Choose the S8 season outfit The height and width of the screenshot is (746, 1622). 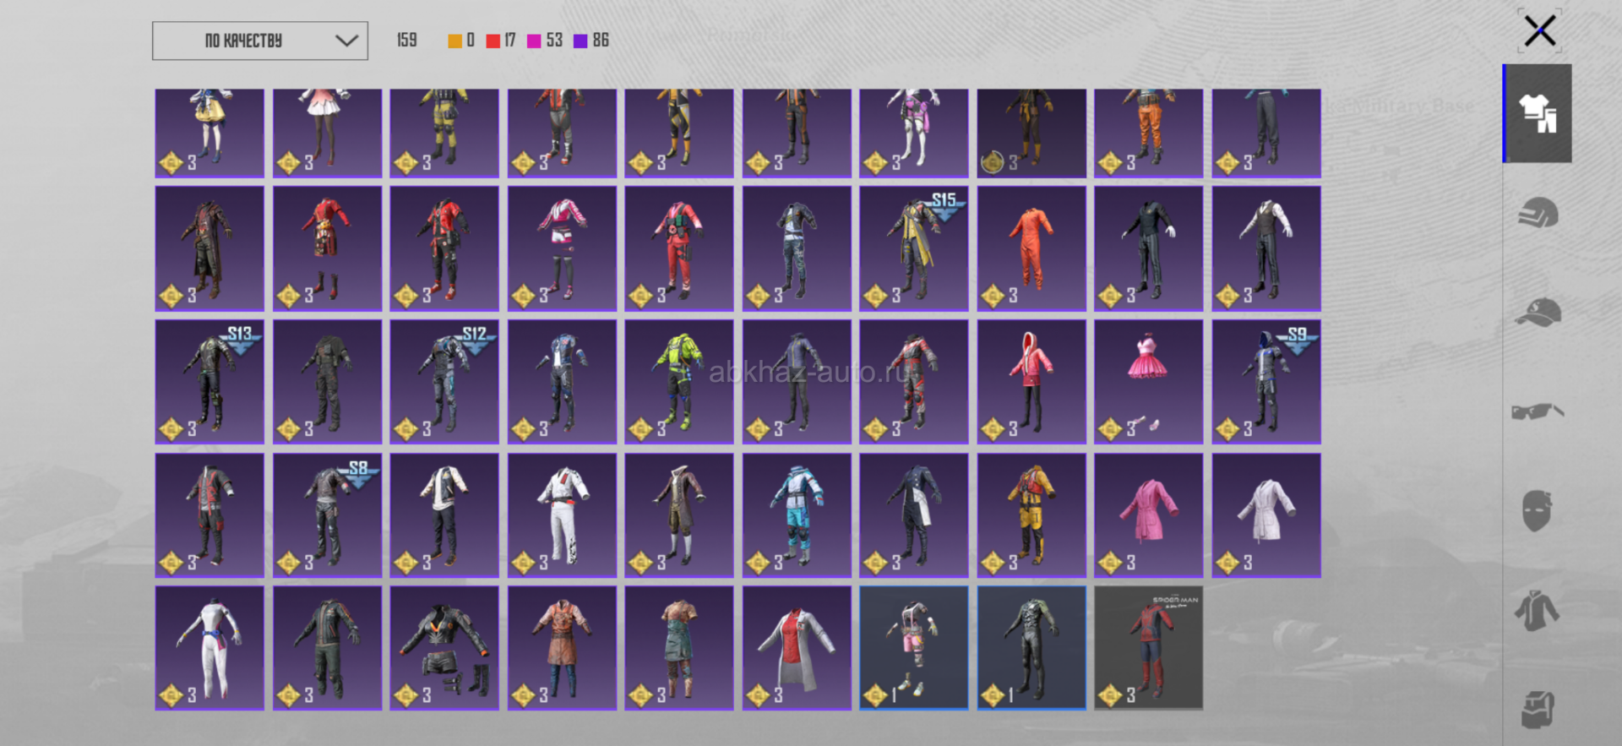327,515
